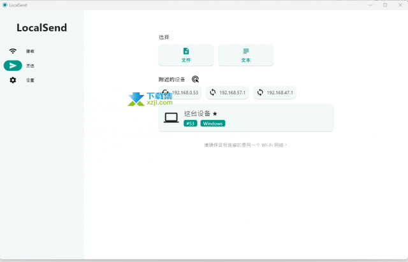Click the gear settings icon
Screen dimensions: 408x262
13,80
